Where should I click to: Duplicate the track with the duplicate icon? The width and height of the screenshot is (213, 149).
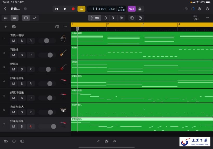(14, 27)
